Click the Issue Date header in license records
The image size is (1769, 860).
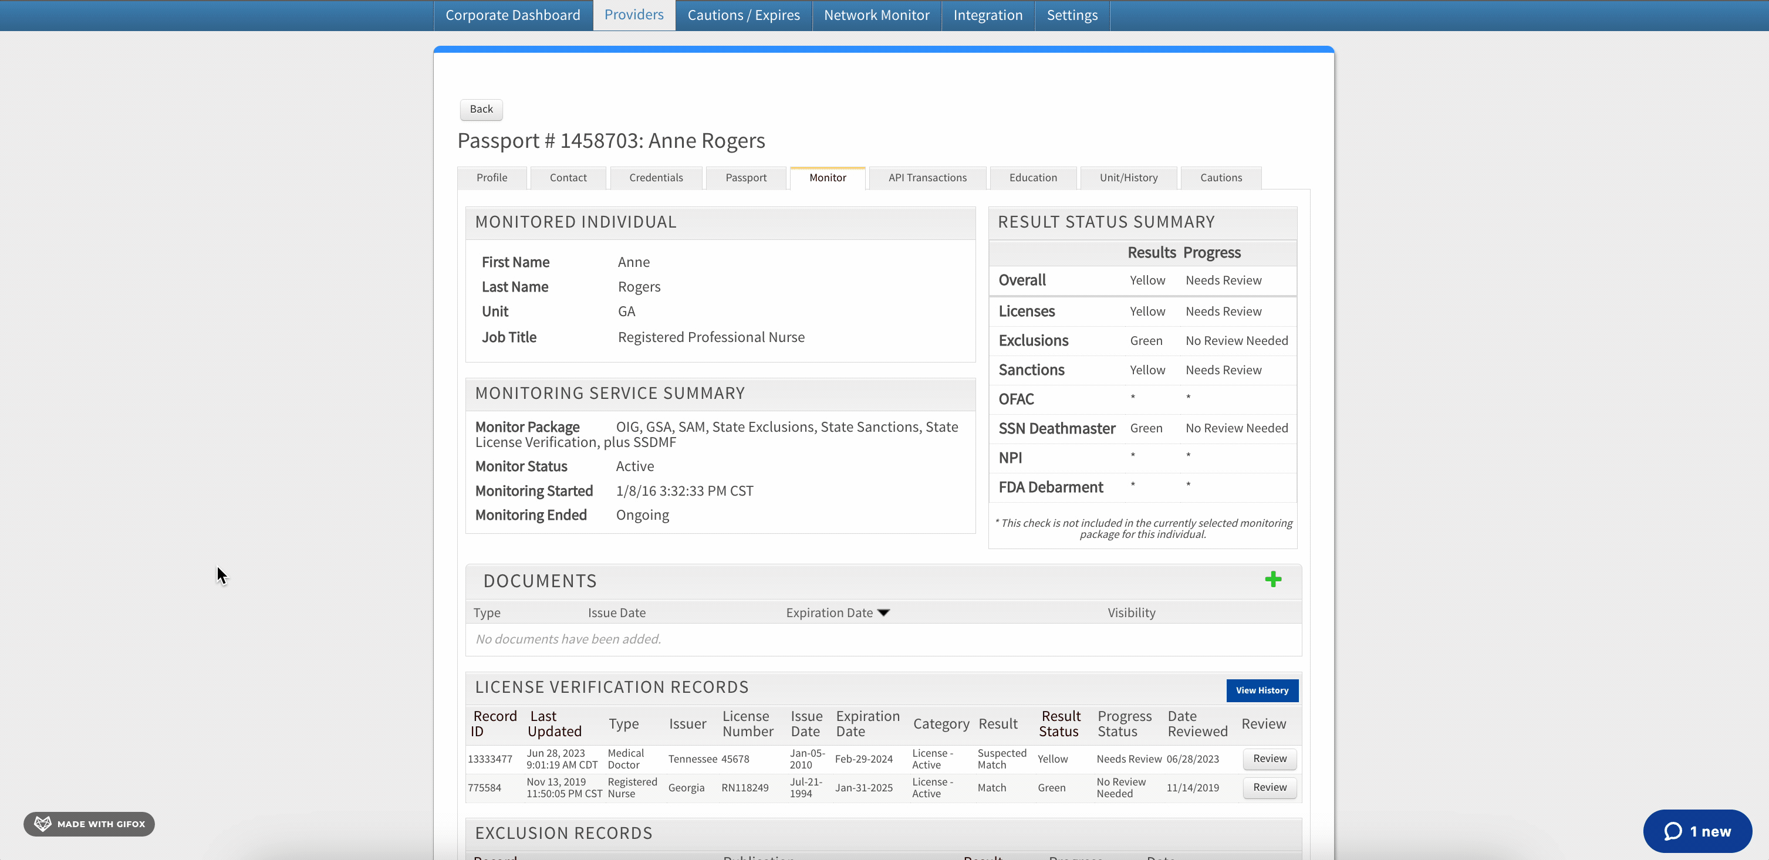coord(806,723)
